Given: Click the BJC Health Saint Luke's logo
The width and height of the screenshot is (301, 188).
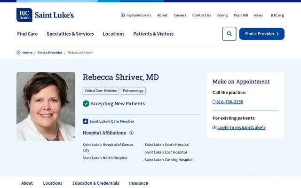Looking at the screenshot, I should click(x=46, y=15).
